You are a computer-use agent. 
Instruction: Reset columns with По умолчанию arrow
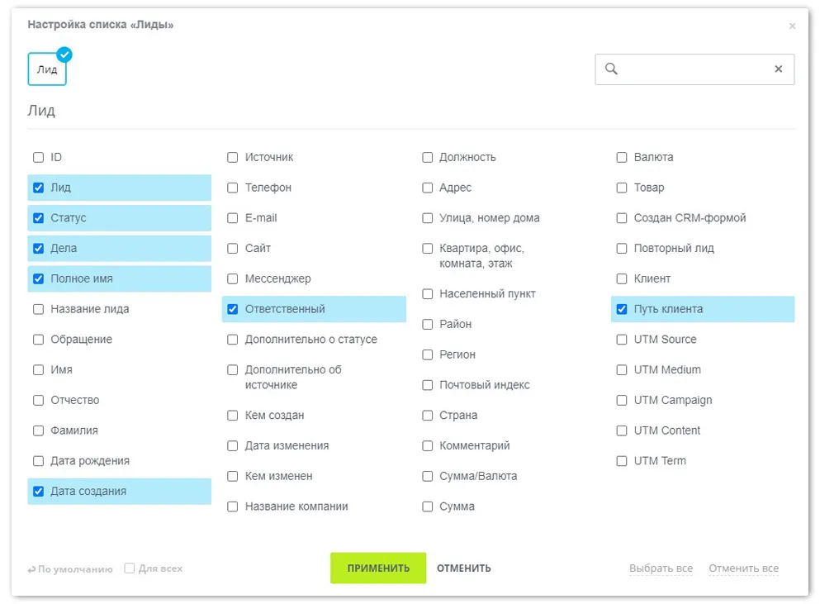pyautogui.click(x=31, y=569)
